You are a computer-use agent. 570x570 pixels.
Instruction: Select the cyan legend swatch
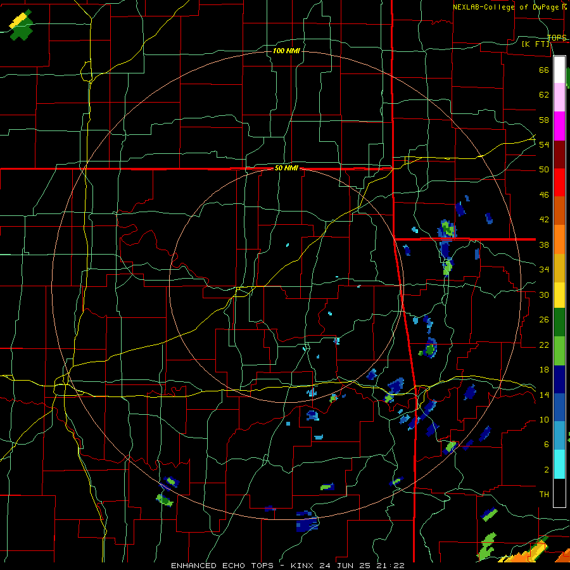(559, 464)
